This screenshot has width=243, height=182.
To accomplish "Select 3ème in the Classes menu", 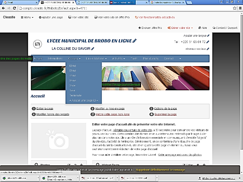I will (73, 81).
